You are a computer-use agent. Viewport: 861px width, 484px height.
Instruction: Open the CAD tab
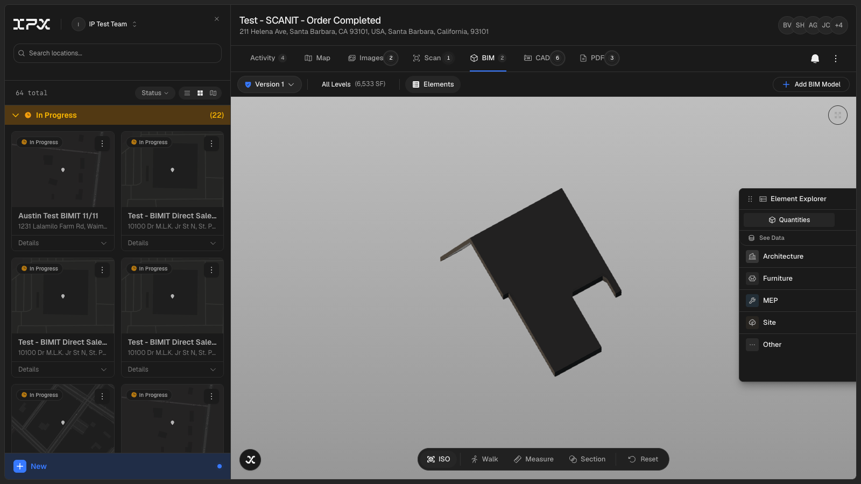[544, 58]
